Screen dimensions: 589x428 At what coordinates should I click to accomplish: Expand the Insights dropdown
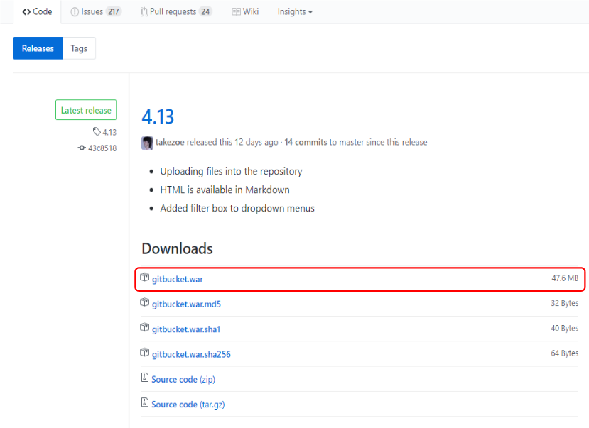point(295,11)
